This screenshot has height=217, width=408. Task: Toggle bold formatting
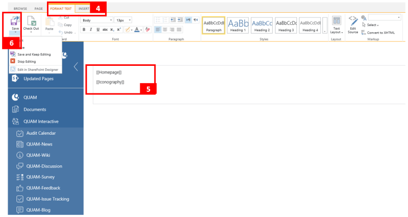84,30
